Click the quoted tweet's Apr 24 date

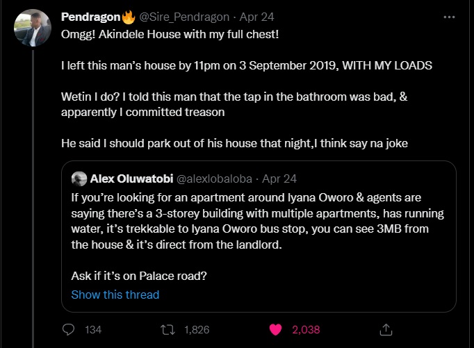coord(280,179)
